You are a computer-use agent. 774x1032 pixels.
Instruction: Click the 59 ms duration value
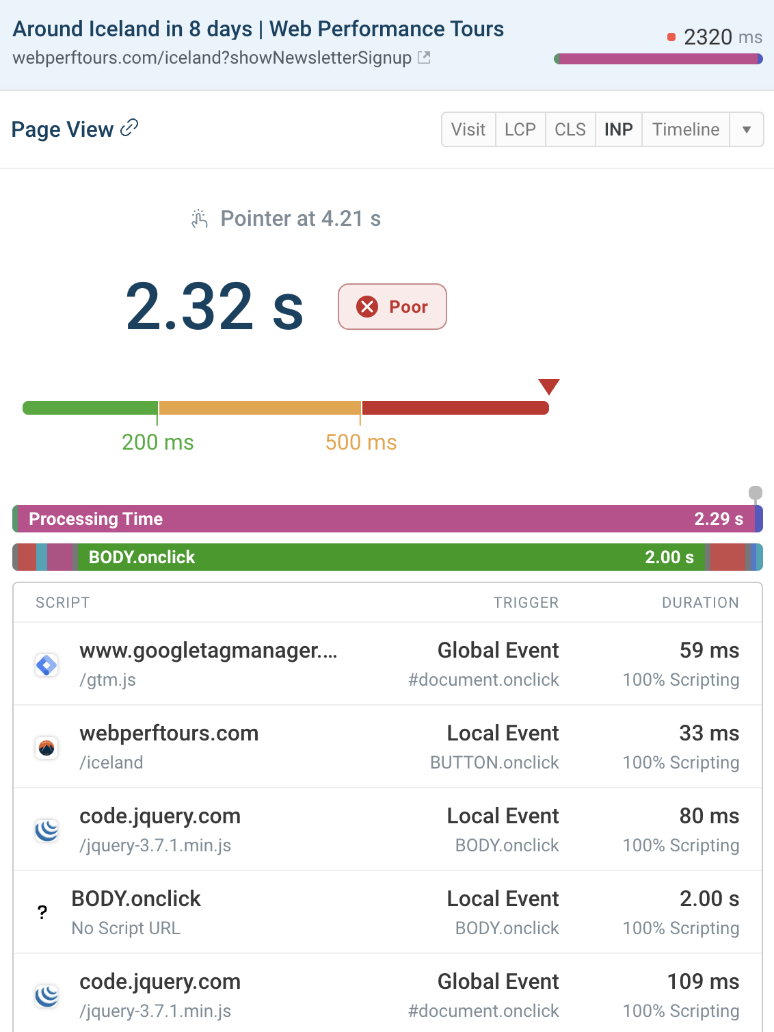(709, 650)
